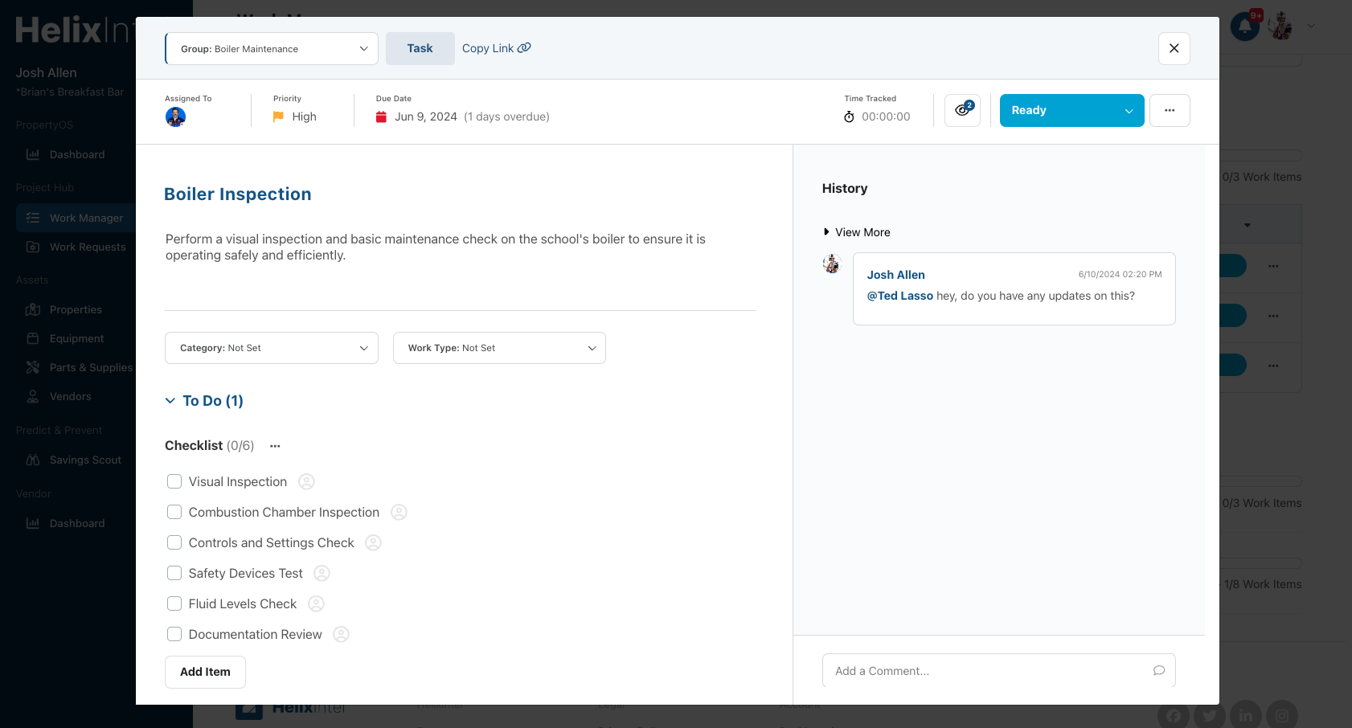1352x728 pixels.
Task: Check the Documentation Review item
Action: click(x=174, y=634)
